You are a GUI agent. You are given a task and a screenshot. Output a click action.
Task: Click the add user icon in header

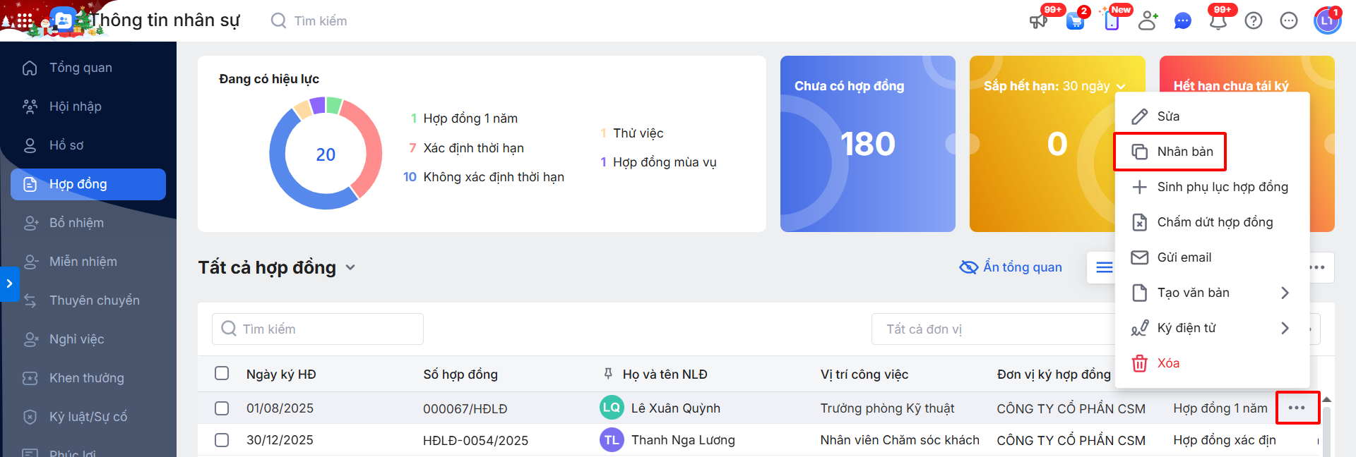(1148, 21)
